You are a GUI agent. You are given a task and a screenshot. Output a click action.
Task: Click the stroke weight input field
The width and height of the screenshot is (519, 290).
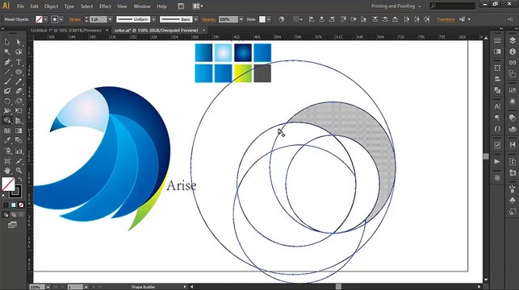[x=98, y=19]
